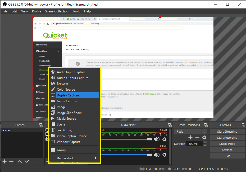Mute the upper audio mixer channel
The width and height of the screenshot is (246, 172).
pos(156,139)
